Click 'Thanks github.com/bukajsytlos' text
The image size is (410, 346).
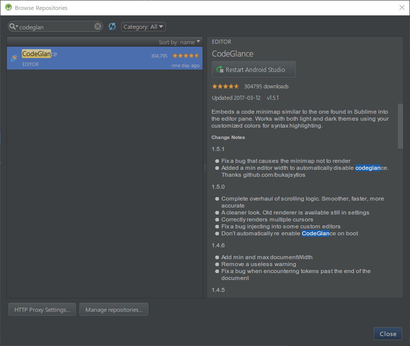pos(263,175)
